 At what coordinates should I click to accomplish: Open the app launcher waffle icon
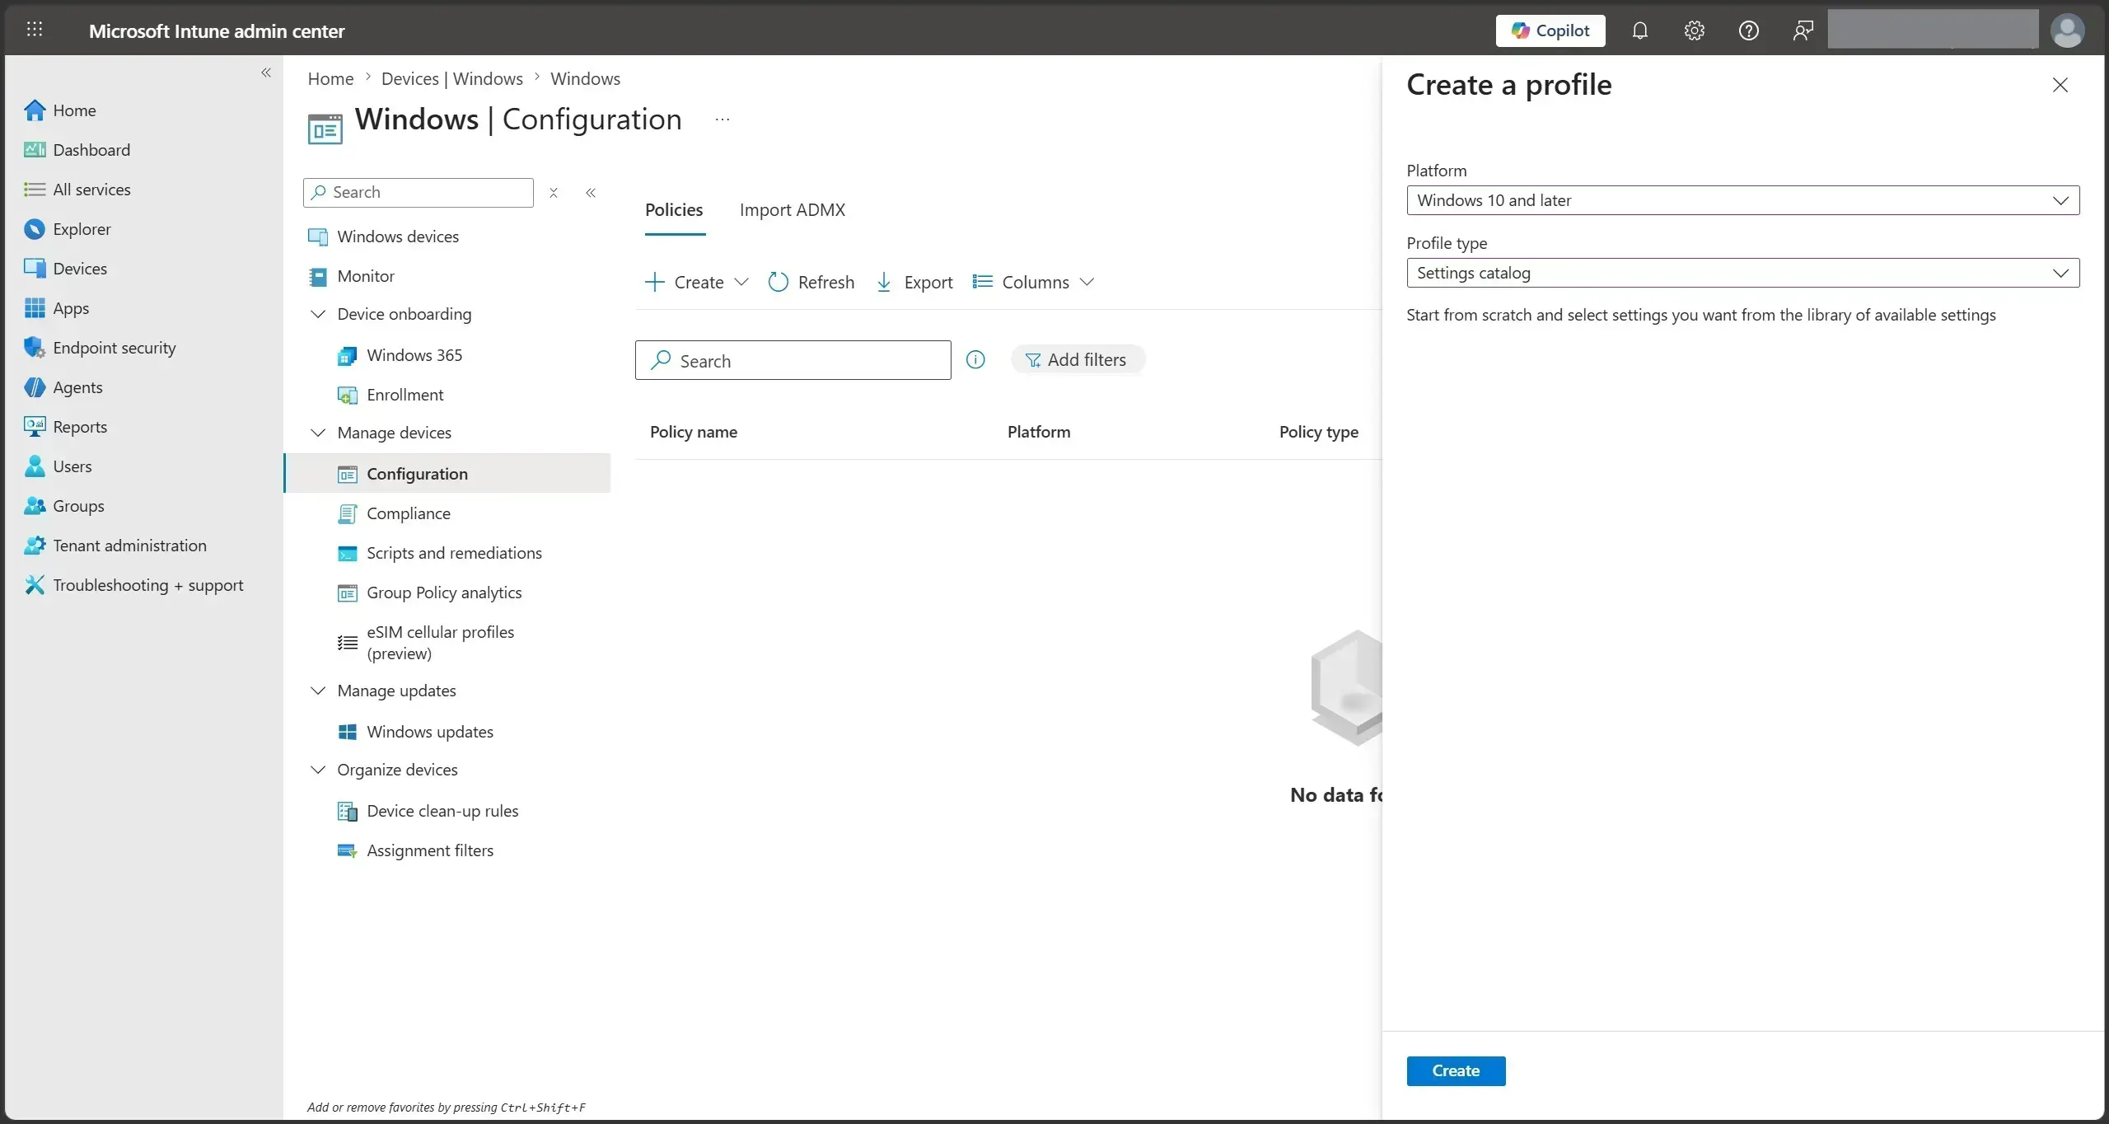pyautogui.click(x=35, y=30)
